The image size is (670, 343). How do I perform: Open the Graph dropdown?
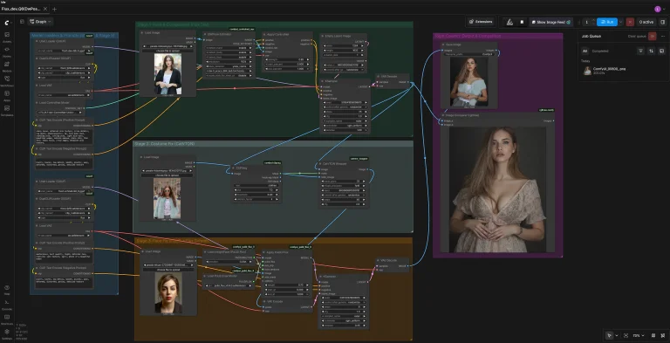pos(41,22)
